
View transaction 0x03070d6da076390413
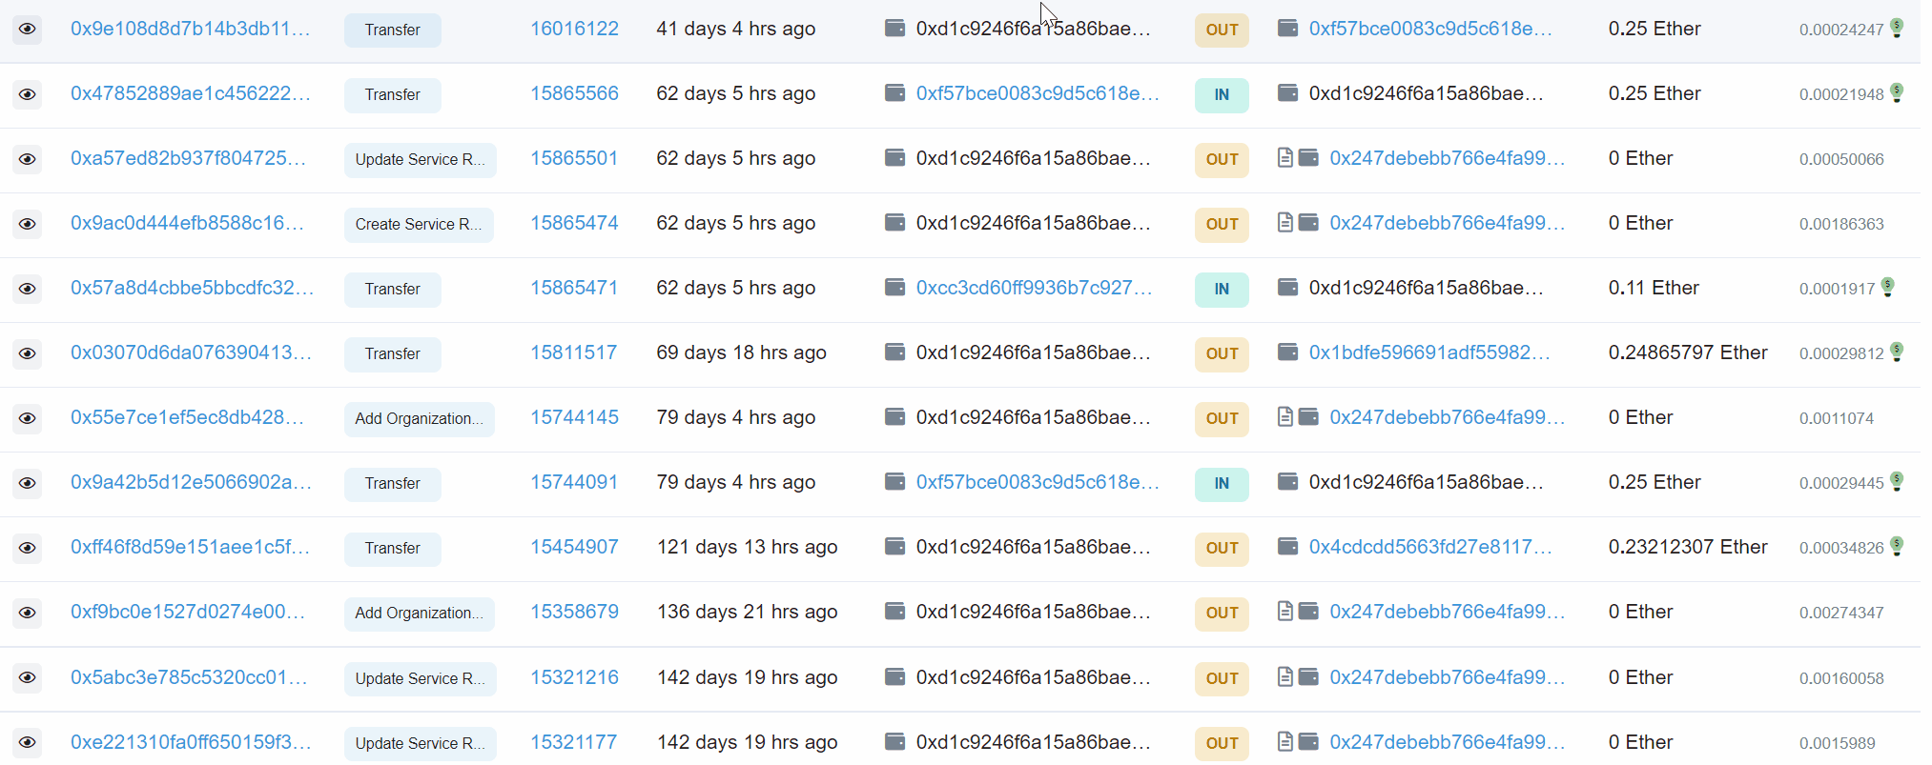191,352
